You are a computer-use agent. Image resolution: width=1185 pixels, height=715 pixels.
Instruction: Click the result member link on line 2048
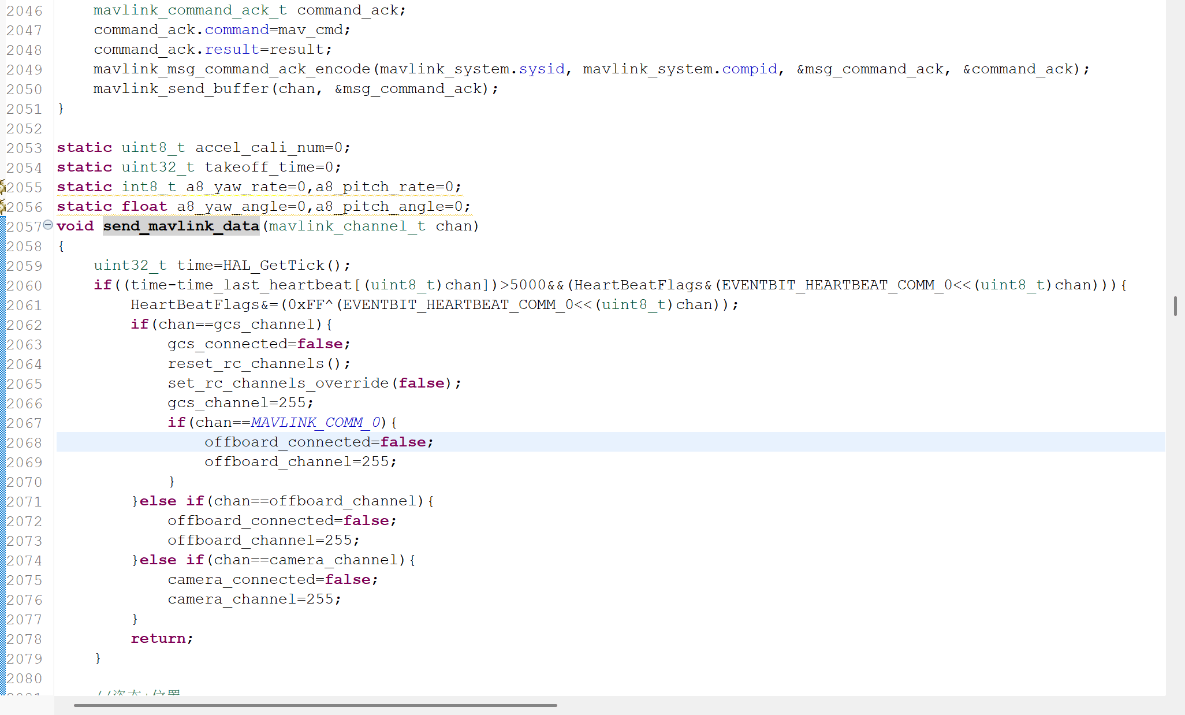(230, 49)
